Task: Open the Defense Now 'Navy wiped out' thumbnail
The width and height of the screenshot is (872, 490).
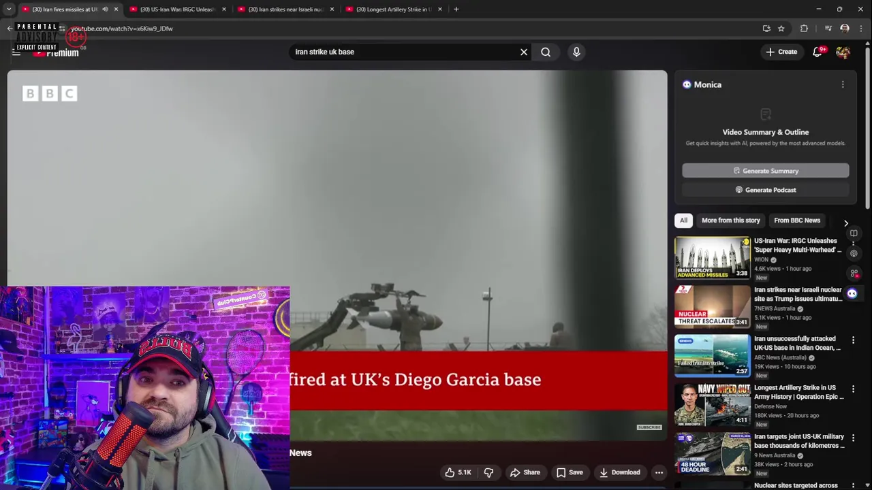Action: tap(713, 404)
